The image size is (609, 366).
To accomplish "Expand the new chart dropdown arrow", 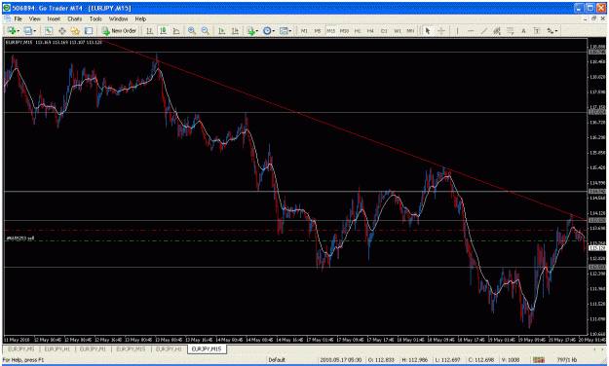I will coord(18,31).
